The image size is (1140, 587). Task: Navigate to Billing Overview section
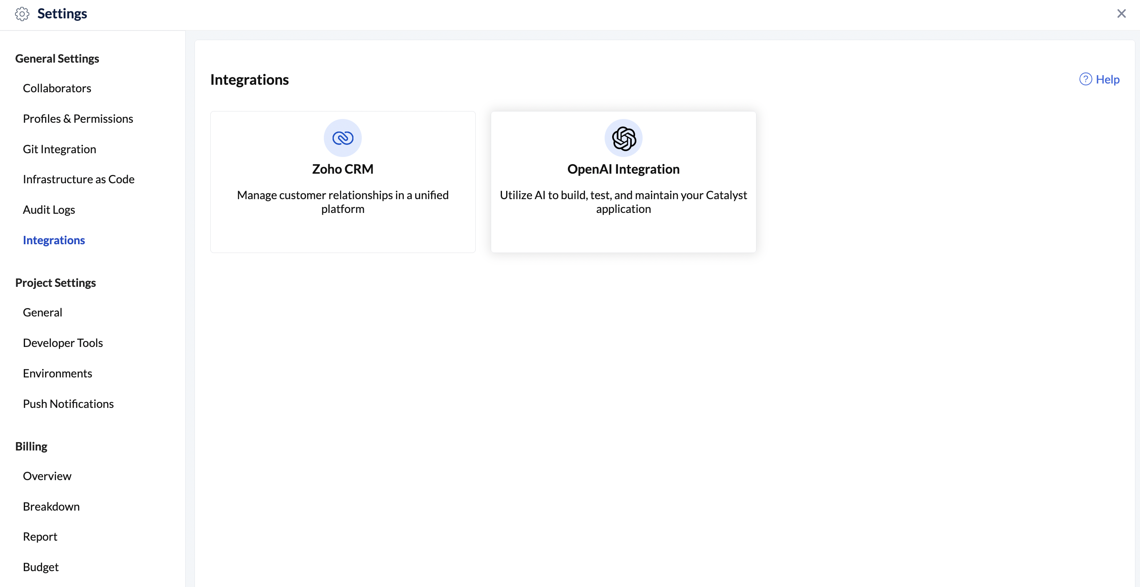point(47,476)
